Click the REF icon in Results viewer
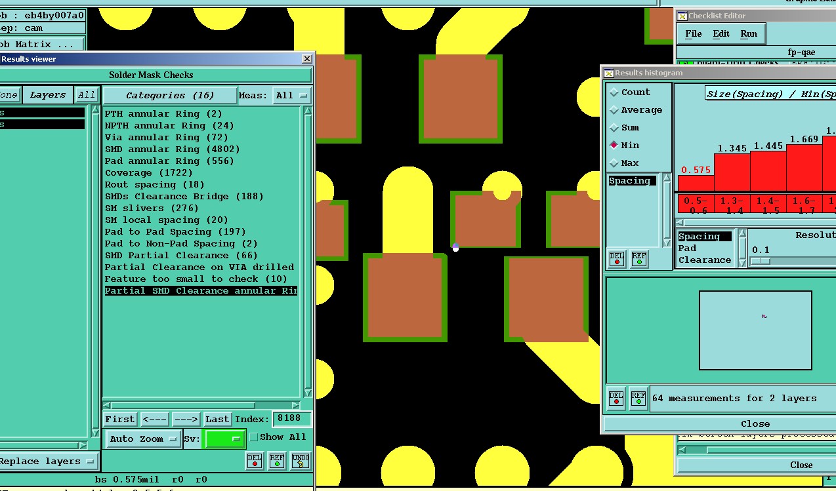Screen dimensions: 836x491 click(277, 461)
